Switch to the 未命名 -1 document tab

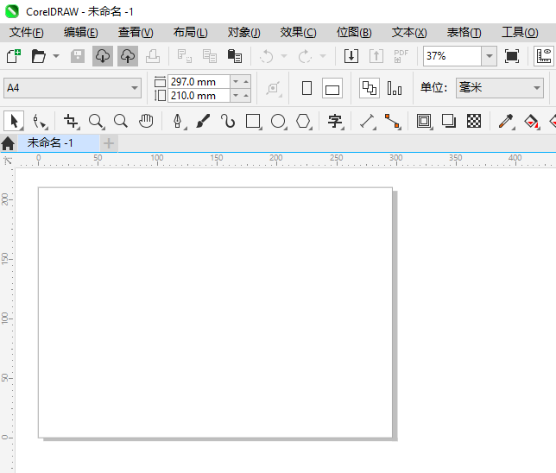(58, 143)
